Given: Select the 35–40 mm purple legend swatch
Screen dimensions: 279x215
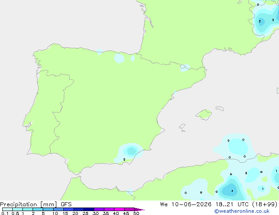Looking at the screenshot, I should point(109,209).
